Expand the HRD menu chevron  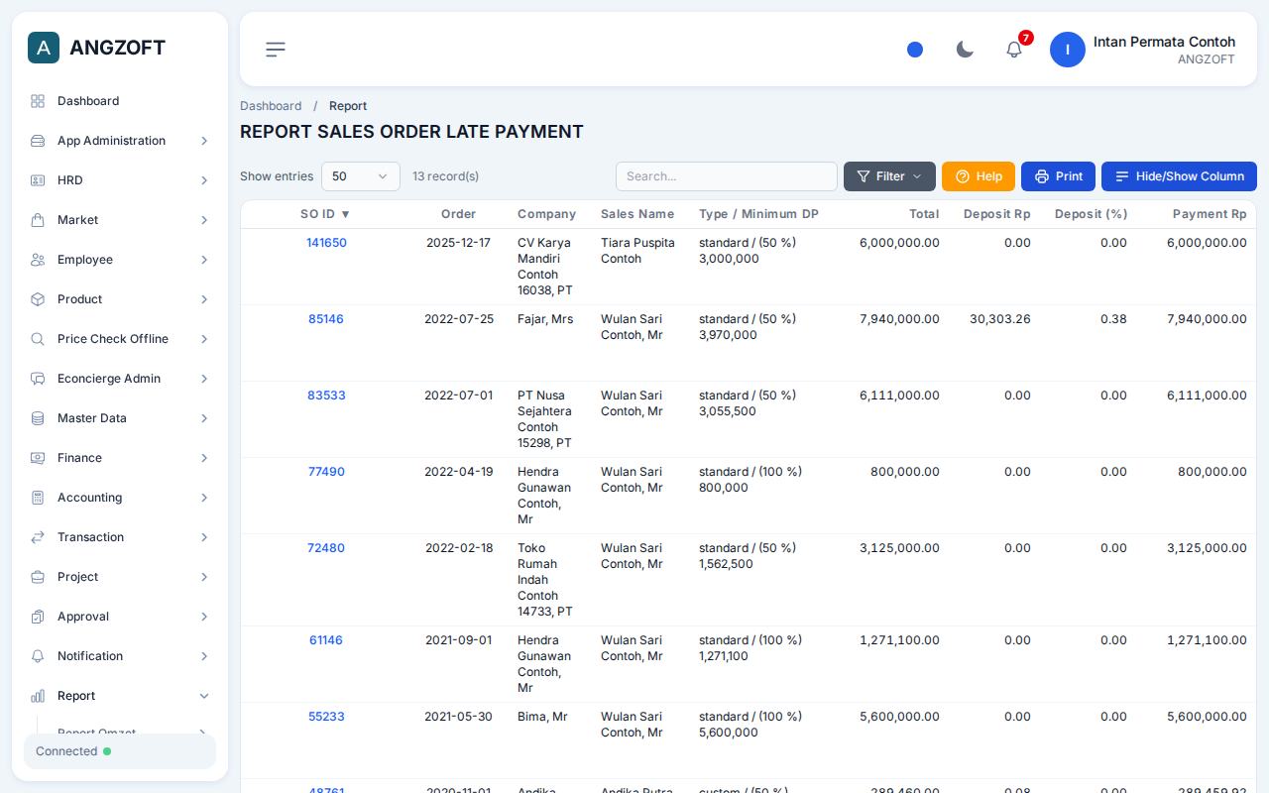tap(204, 180)
